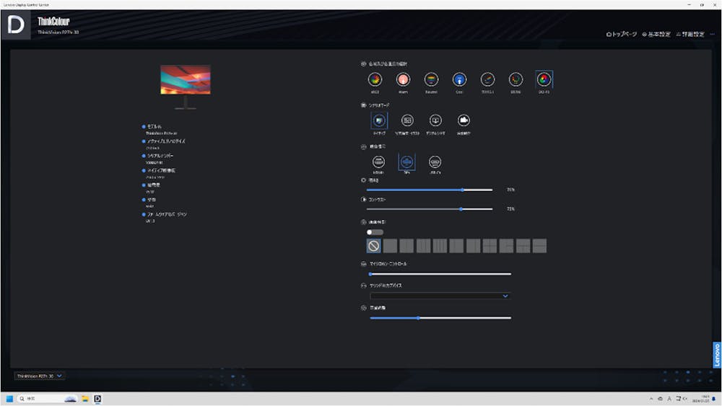This screenshot has width=722, height=406.
Task: Click the シリアルナンバー info label
Action: pyautogui.click(x=160, y=156)
